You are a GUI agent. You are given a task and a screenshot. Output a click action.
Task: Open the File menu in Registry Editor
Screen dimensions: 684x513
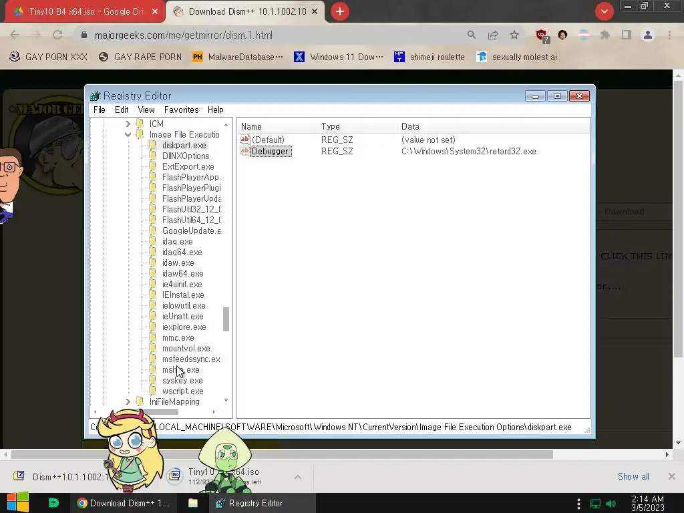[99, 110]
